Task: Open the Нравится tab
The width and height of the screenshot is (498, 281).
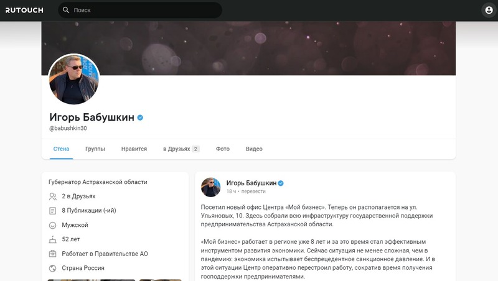Action: 134,149
